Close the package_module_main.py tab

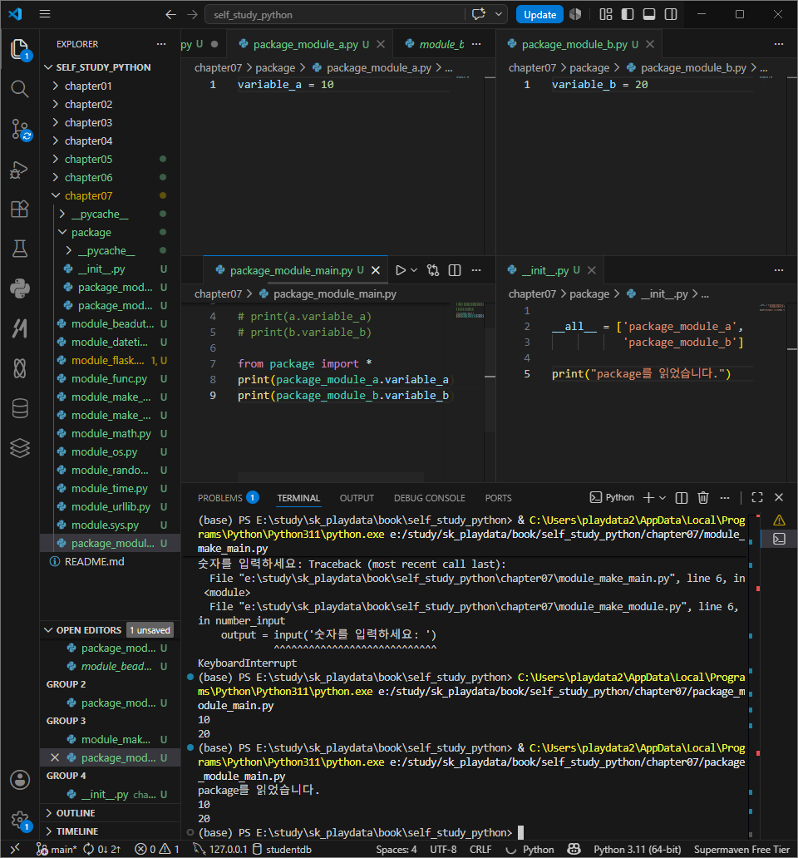pyautogui.click(x=376, y=270)
